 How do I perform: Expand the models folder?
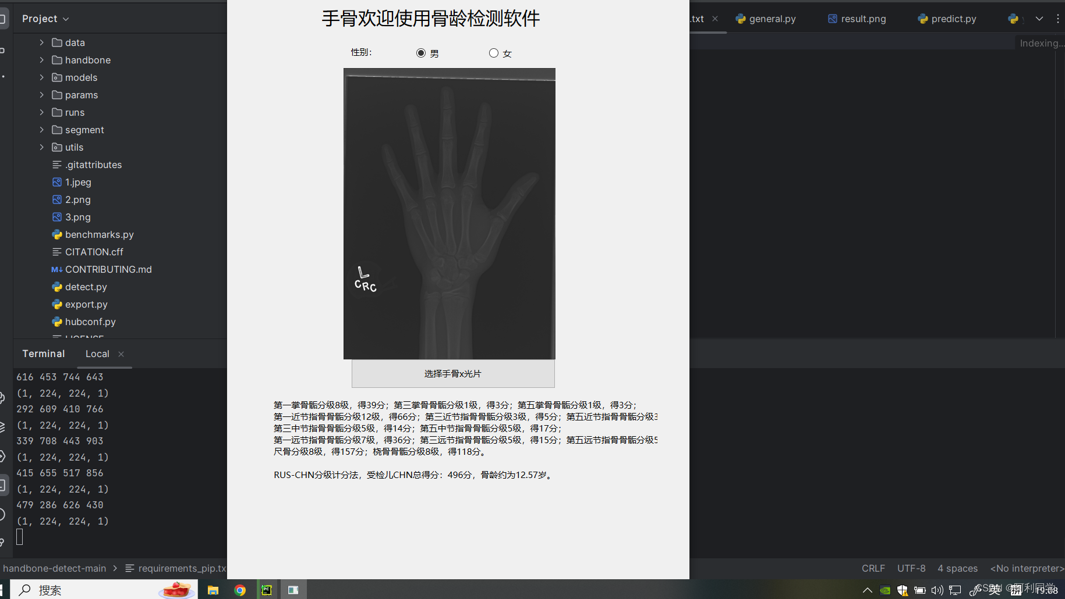[x=41, y=77]
